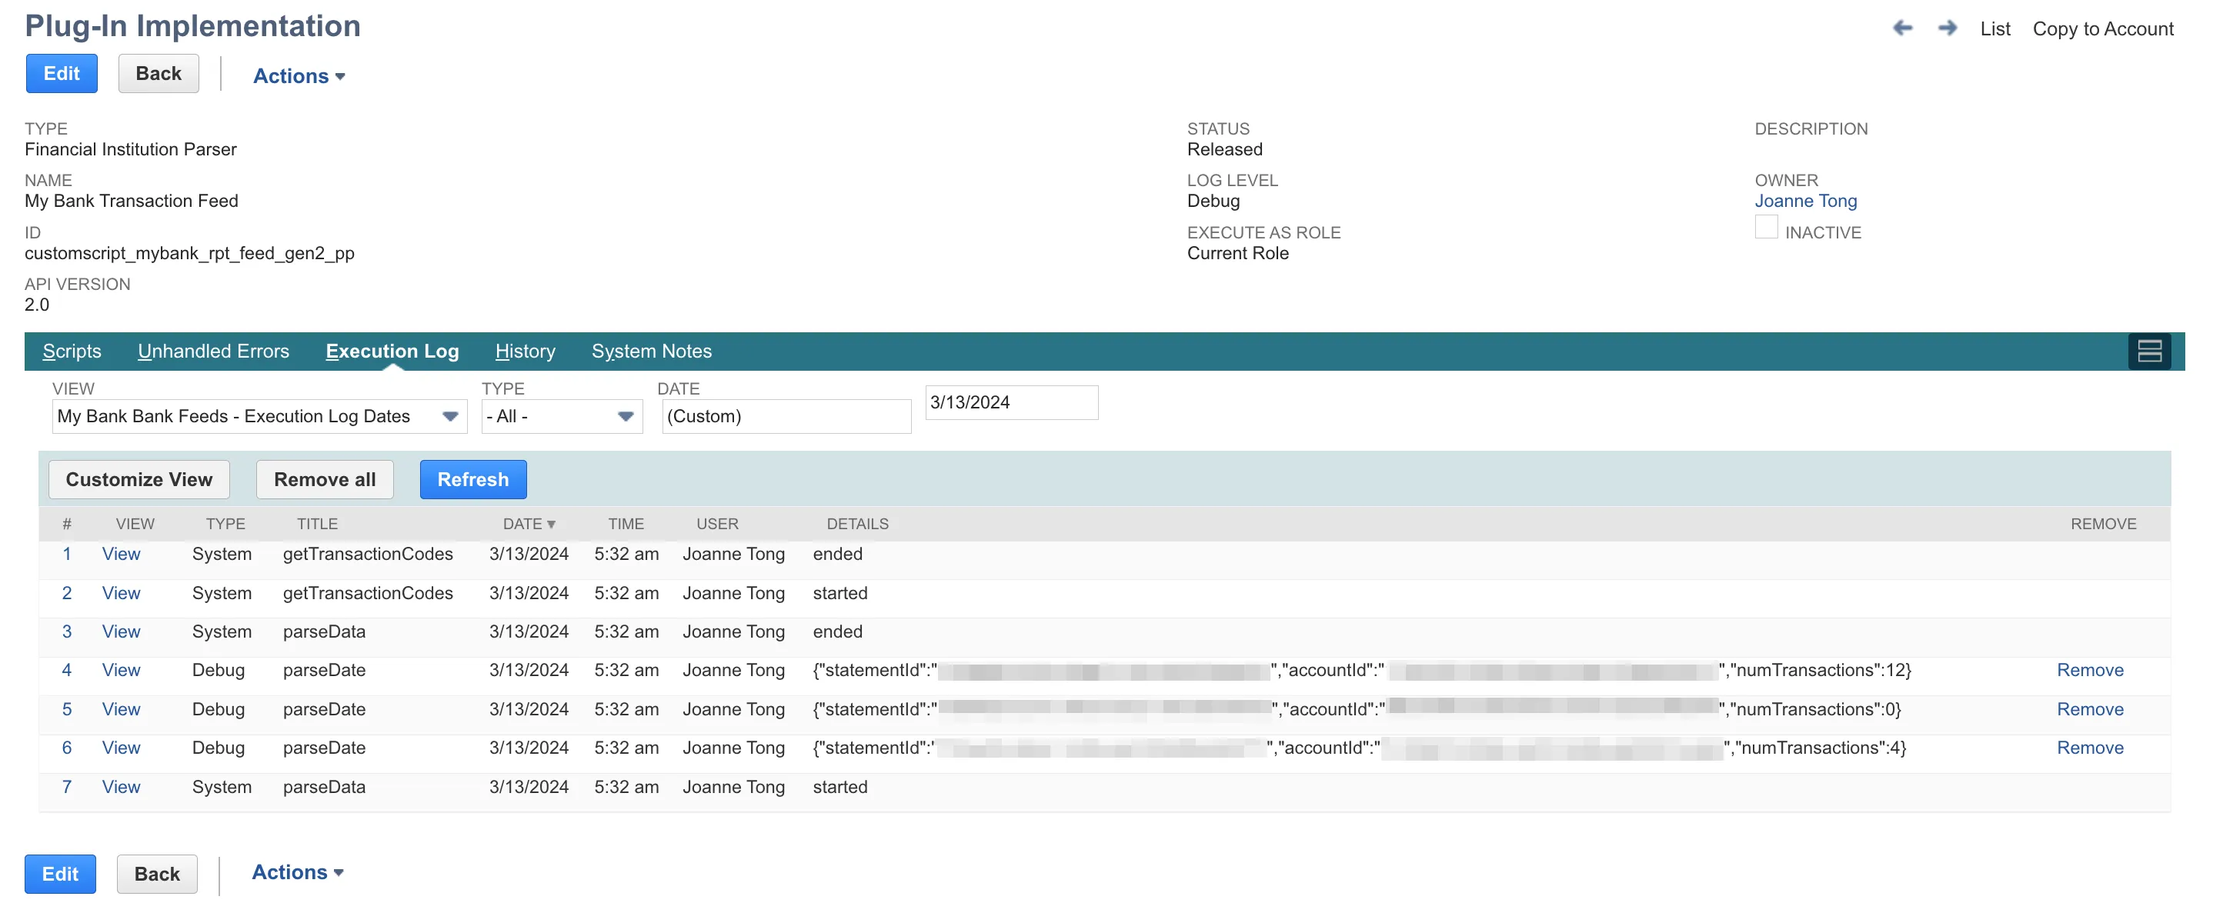
Task: Switch to System Notes tab
Action: [651, 352]
